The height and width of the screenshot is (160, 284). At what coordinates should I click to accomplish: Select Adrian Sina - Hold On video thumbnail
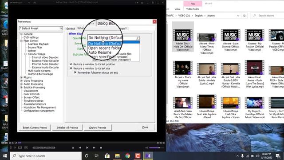183,35
